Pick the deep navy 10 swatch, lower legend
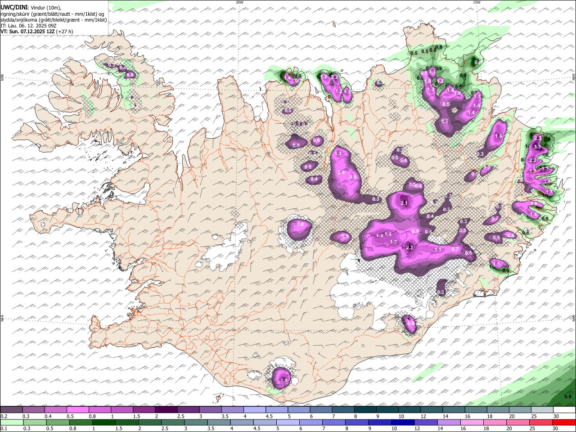Viewport: 576px width, 432px height. pos(403,422)
